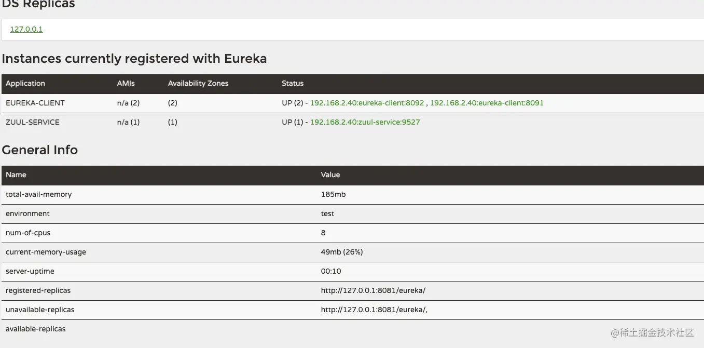This screenshot has width=704, height=348.
Task: Click the Availability Zones column header
Action: [198, 83]
